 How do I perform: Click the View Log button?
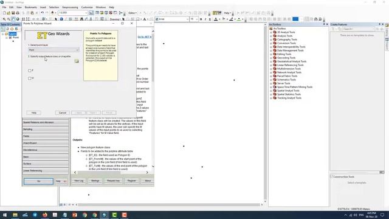tap(79, 181)
